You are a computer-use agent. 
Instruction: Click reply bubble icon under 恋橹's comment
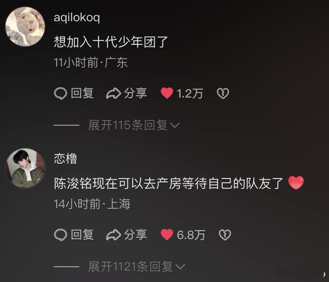click(x=61, y=235)
